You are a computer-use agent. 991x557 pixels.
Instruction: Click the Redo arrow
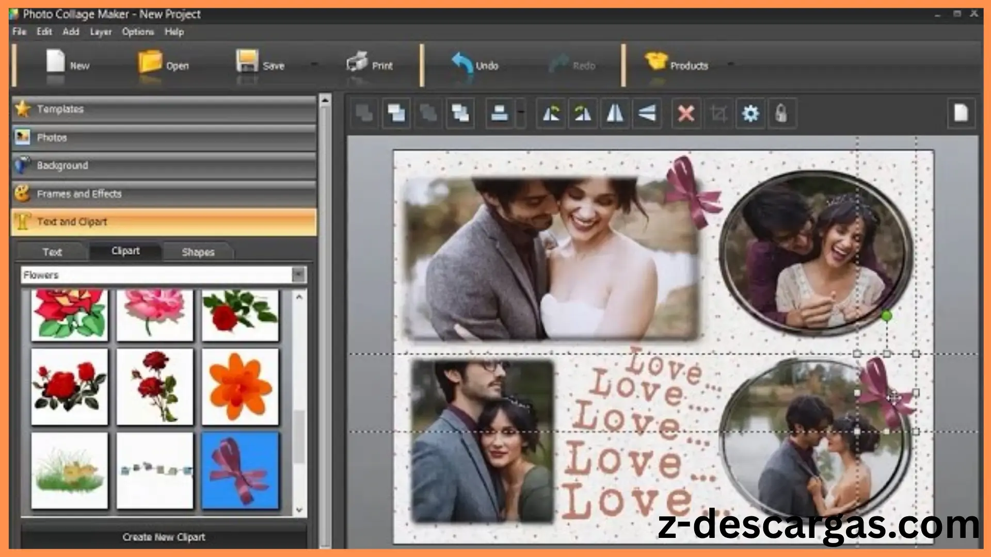[558, 63]
